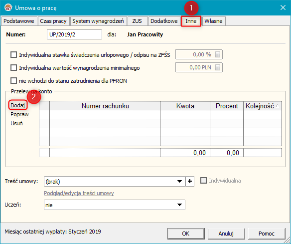Click the Numer input field
The image size is (291, 244).
[x=74, y=34]
